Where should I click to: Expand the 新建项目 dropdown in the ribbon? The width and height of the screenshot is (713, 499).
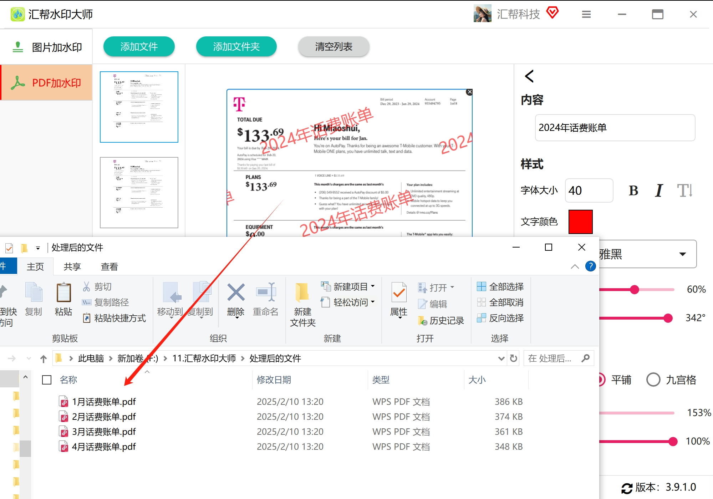373,286
